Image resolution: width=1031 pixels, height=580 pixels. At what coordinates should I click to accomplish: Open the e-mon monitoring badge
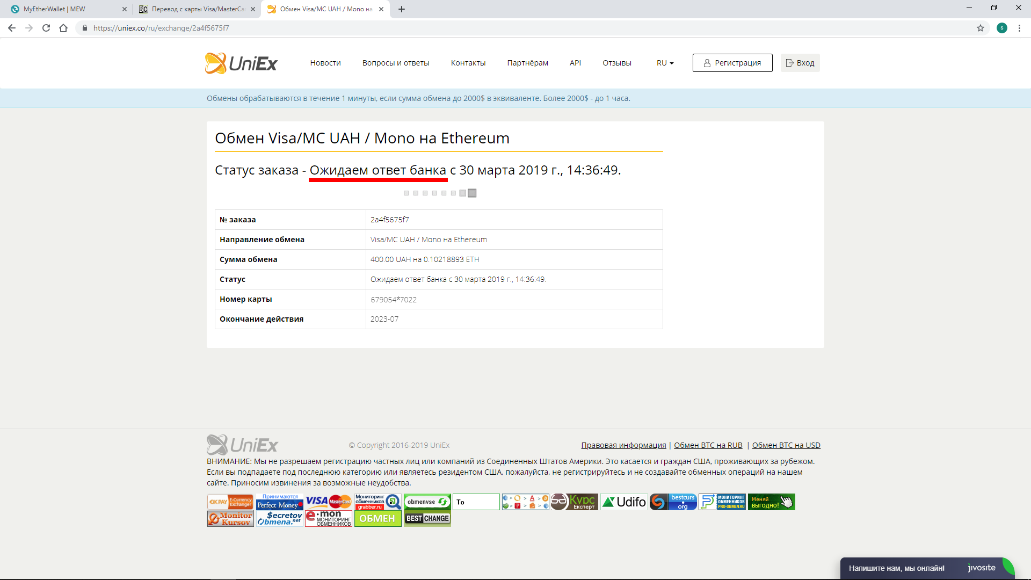click(x=329, y=519)
